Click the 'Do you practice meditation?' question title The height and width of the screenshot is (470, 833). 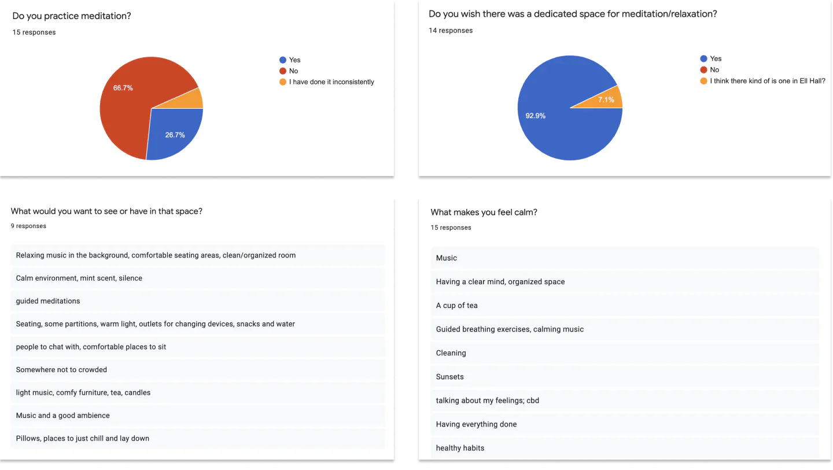tap(72, 16)
